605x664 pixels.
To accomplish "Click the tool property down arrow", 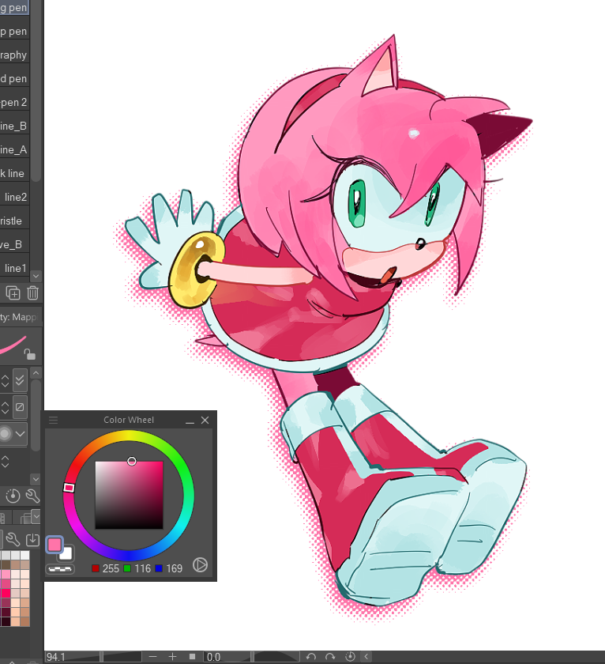I will pyautogui.click(x=36, y=479).
